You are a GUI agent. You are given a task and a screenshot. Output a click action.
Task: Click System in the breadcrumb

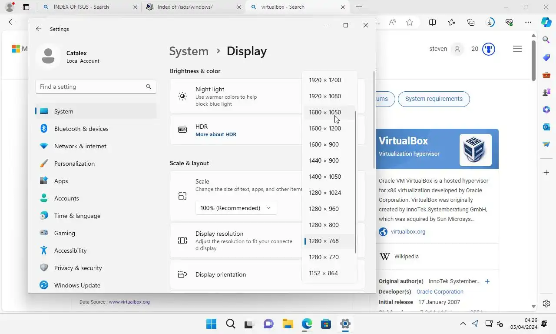coord(189,51)
